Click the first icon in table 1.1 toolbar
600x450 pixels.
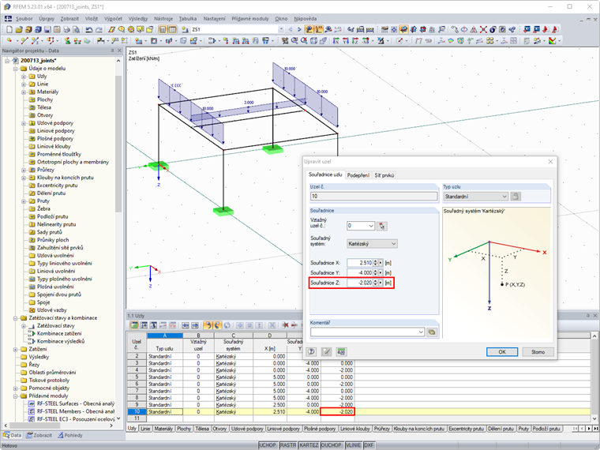pyautogui.click(x=134, y=325)
